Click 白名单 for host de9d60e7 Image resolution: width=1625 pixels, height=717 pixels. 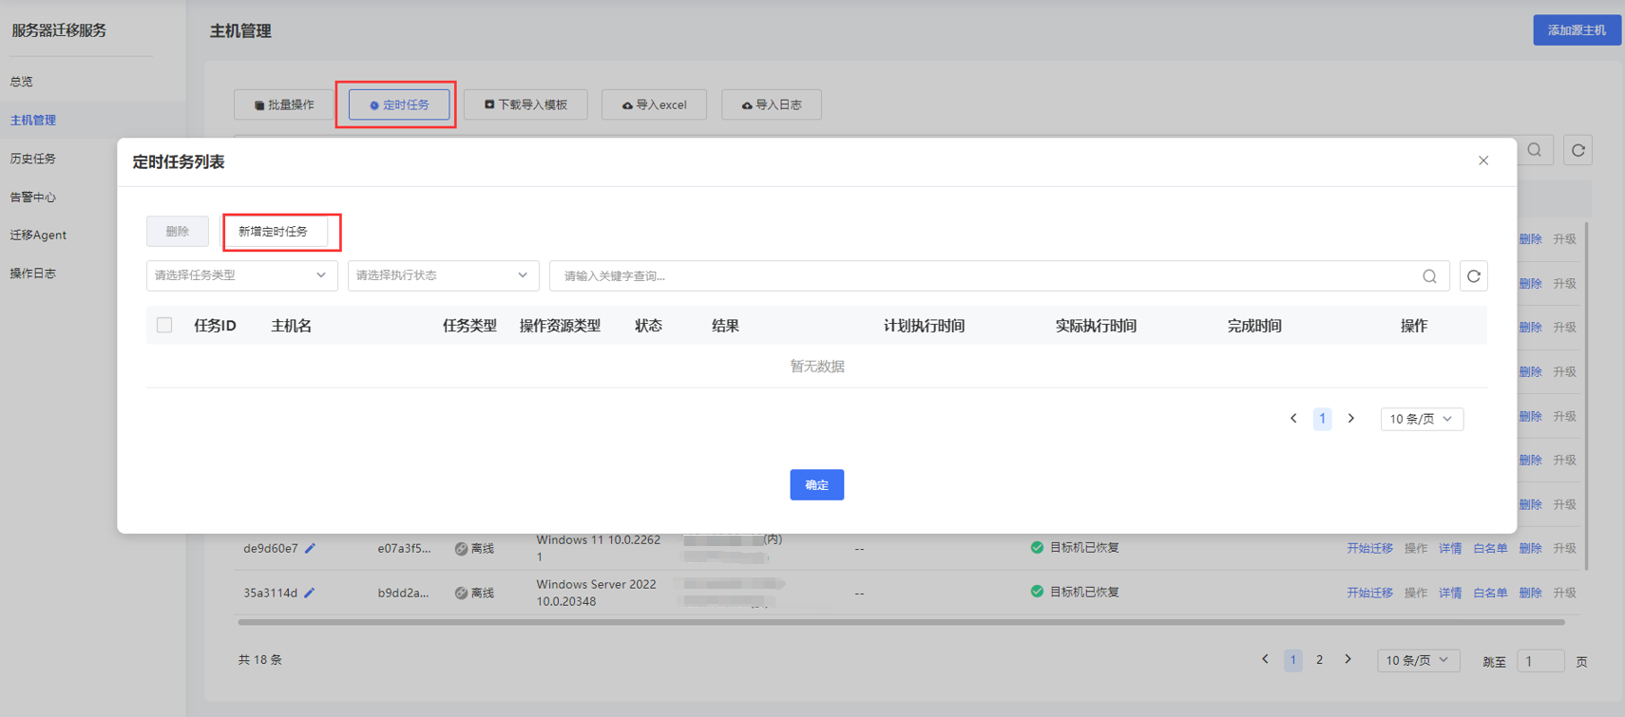(1490, 548)
